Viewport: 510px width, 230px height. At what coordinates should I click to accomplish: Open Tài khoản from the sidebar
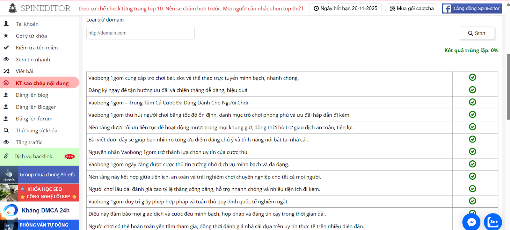(27, 24)
